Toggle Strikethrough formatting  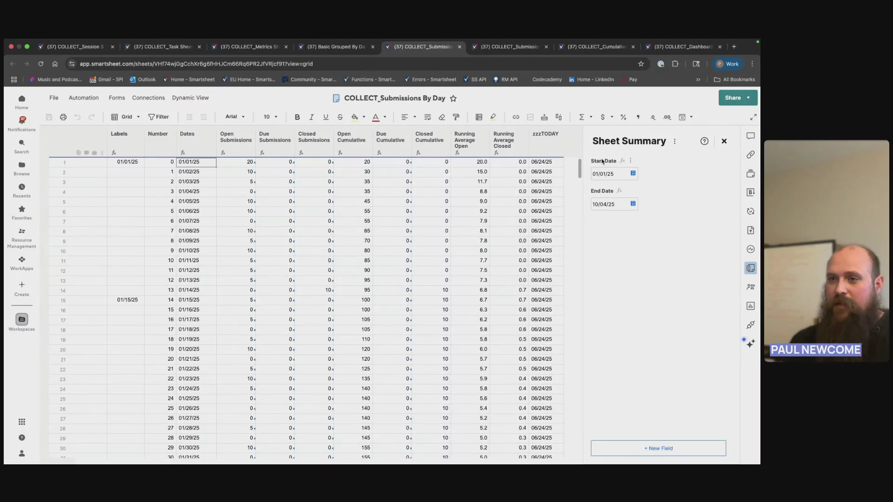340,117
